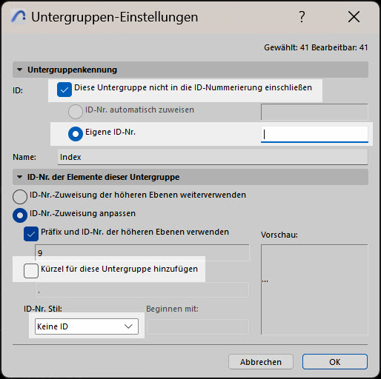Close the Untergruppen-Einstellungen dialog
Screen dimensions: 381x379
[354, 17]
